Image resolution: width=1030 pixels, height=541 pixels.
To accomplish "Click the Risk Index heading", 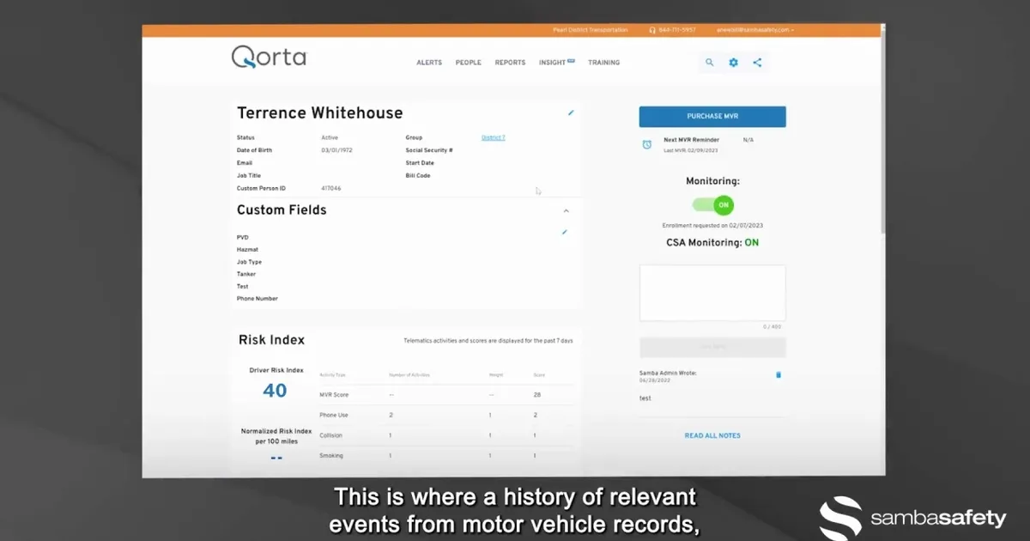I will 271,340.
